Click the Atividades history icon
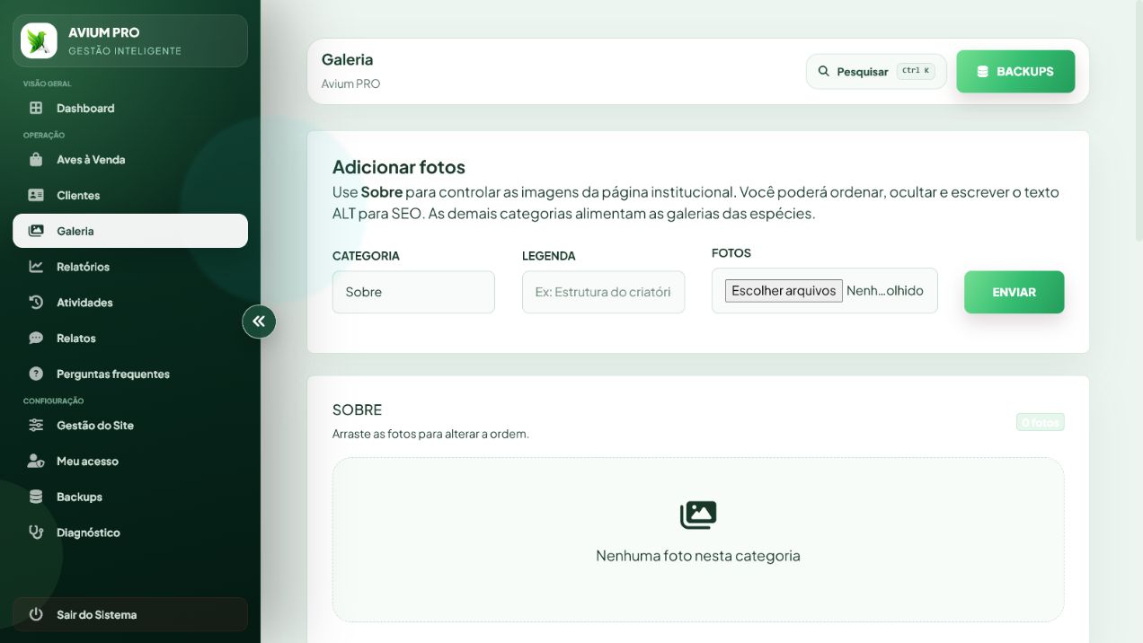Viewport: 1143px width, 643px height. 36,303
